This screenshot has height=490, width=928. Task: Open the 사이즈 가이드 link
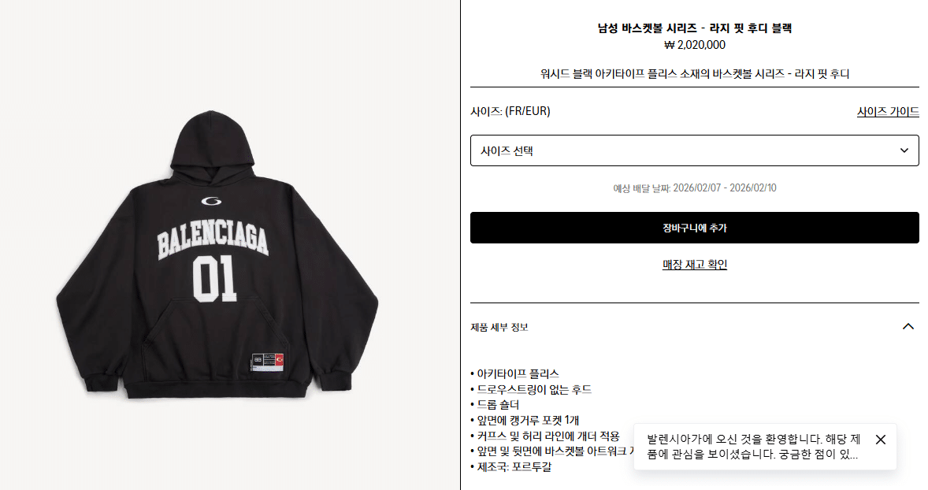coord(888,111)
